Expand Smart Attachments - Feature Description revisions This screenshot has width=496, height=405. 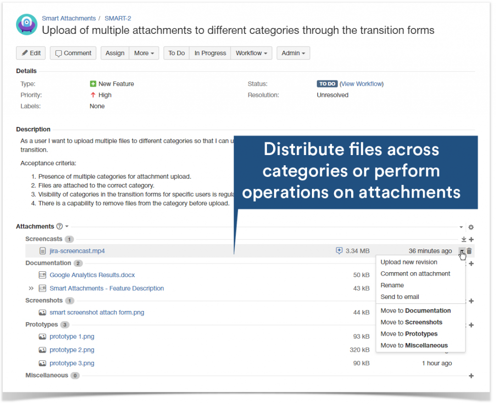pos(31,288)
